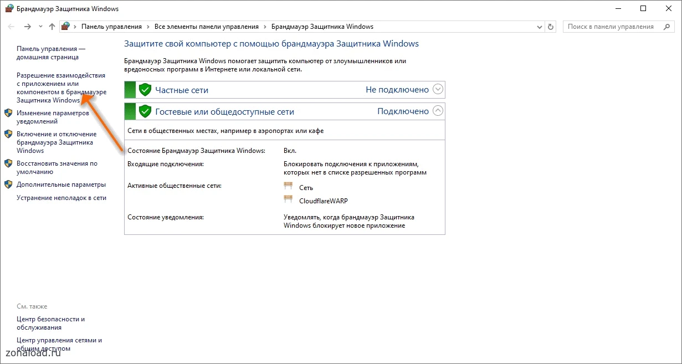The width and height of the screenshot is (682, 364).
Task: Click 'Восстановить значения по умолчанию' link
Action: click(x=57, y=168)
